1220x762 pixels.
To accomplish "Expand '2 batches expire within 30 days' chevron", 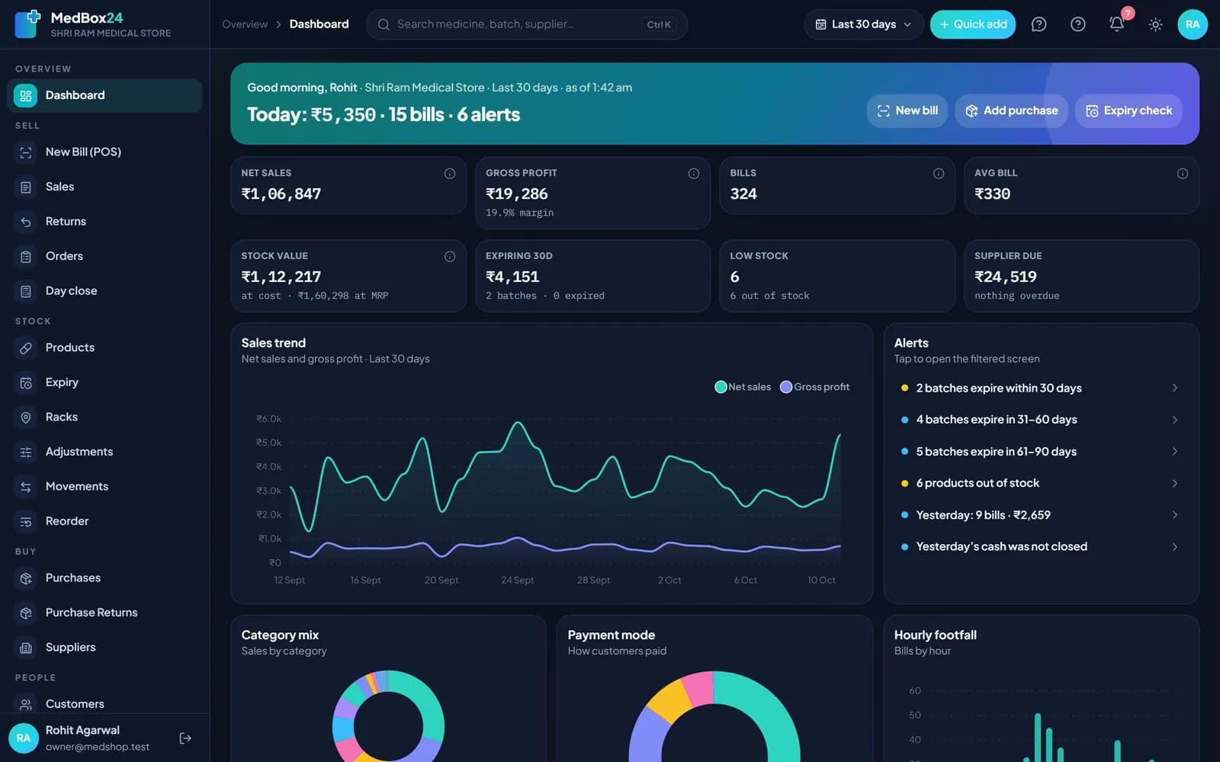I will pos(1175,388).
